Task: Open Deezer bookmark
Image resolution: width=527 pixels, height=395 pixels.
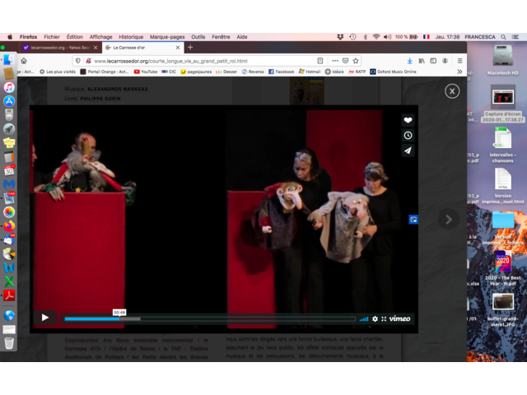Action: coord(226,72)
